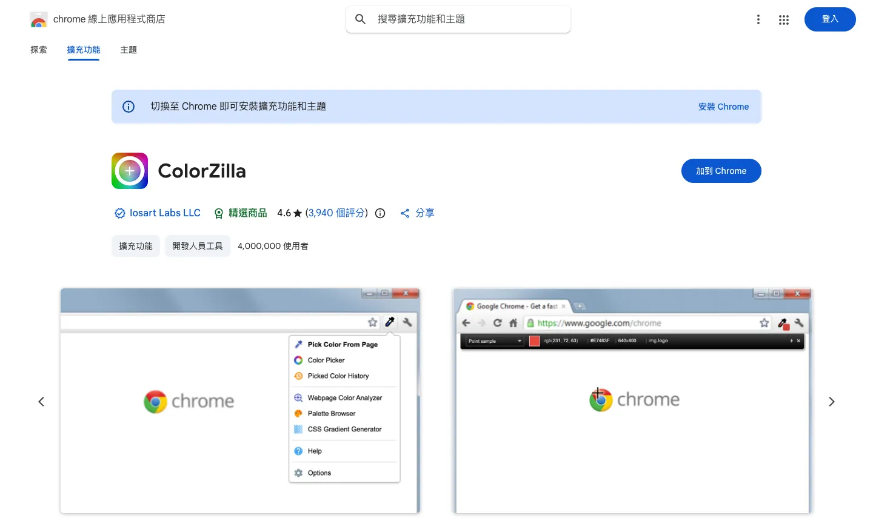Open the first screenshot showing the ColorZilla menu
Image resolution: width=873 pixels, height=521 pixels.
240,401
